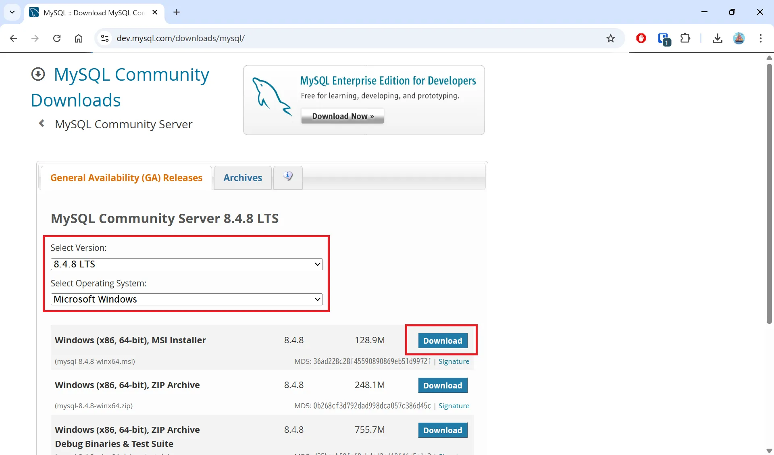The height and width of the screenshot is (455, 774).
Task: Click the info icon tab
Action: tap(287, 176)
